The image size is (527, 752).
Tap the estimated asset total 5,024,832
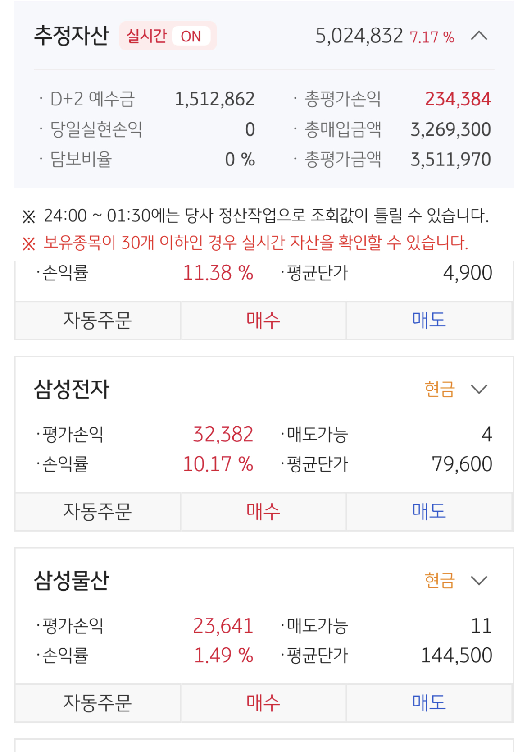[x=359, y=36]
